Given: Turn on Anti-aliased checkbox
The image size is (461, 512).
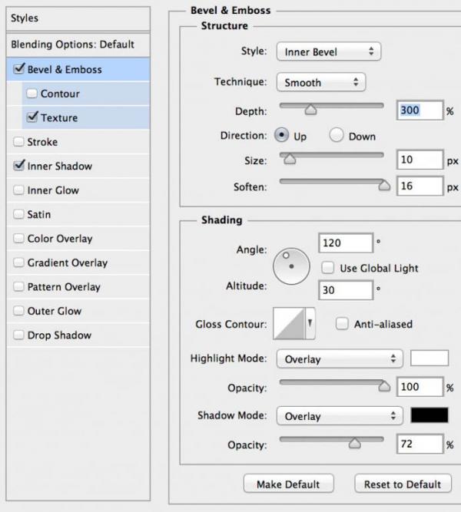Looking at the screenshot, I should 342,324.
